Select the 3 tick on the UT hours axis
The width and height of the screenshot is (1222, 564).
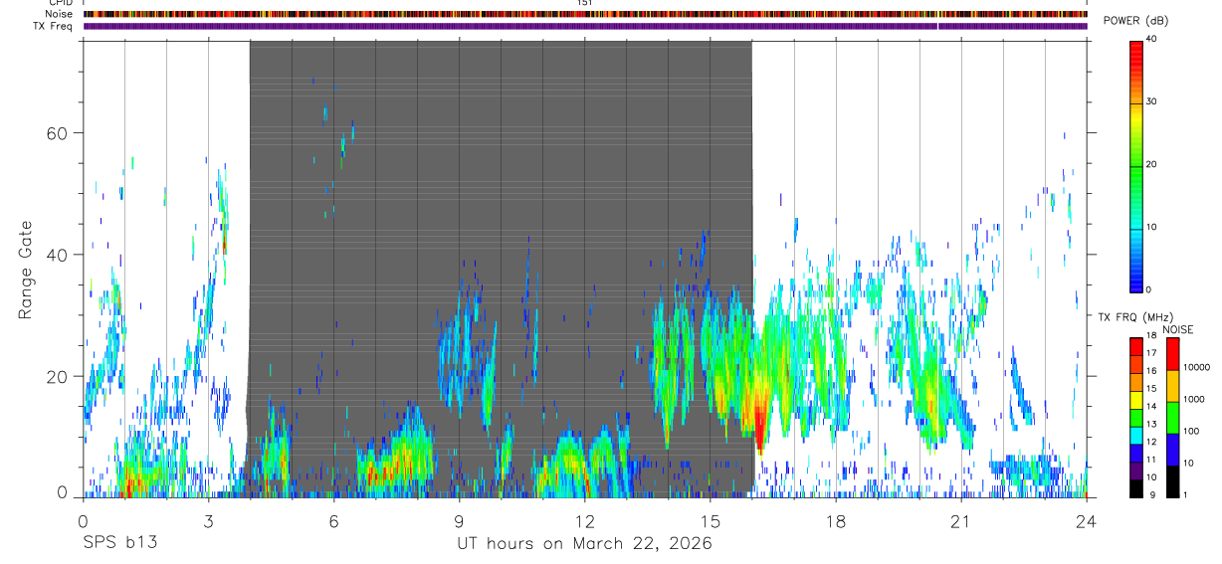pos(208,520)
